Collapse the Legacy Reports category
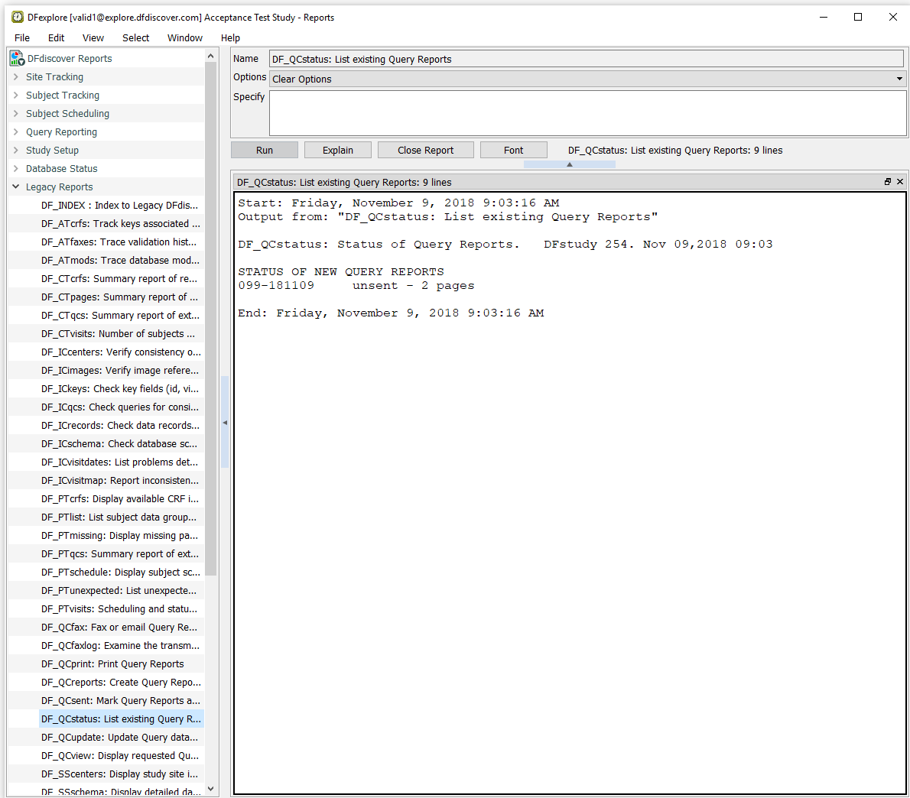This screenshot has height=798, width=910. click(16, 187)
